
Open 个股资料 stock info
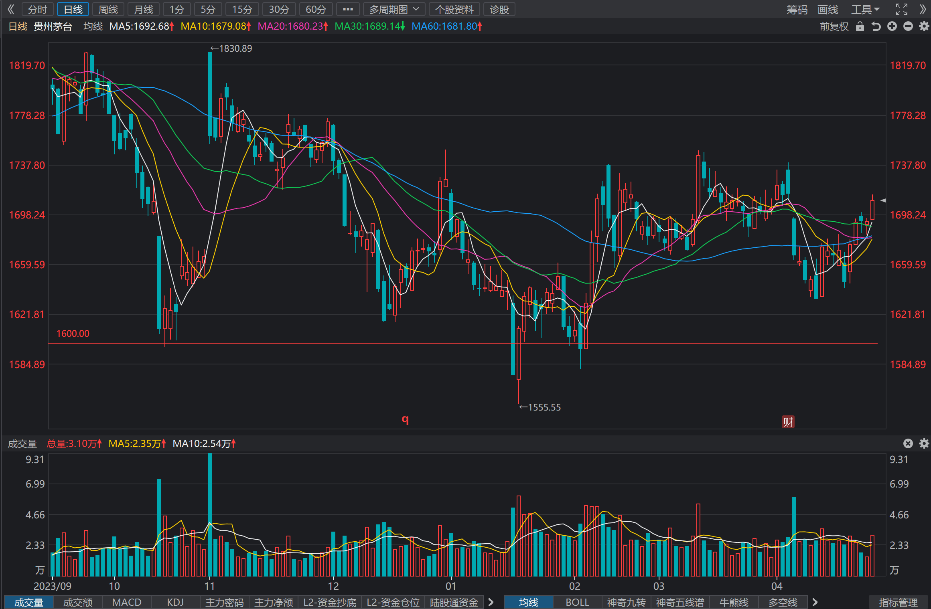(x=454, y=9)
